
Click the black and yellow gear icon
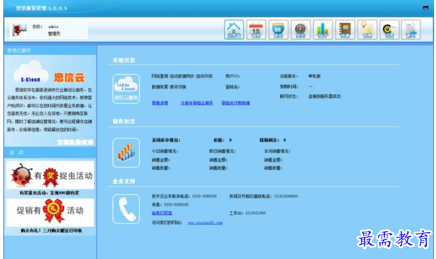[389, 29]
